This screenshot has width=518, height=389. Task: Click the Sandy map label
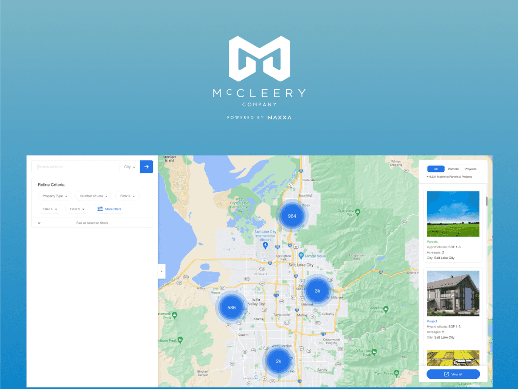coord(322,370)
